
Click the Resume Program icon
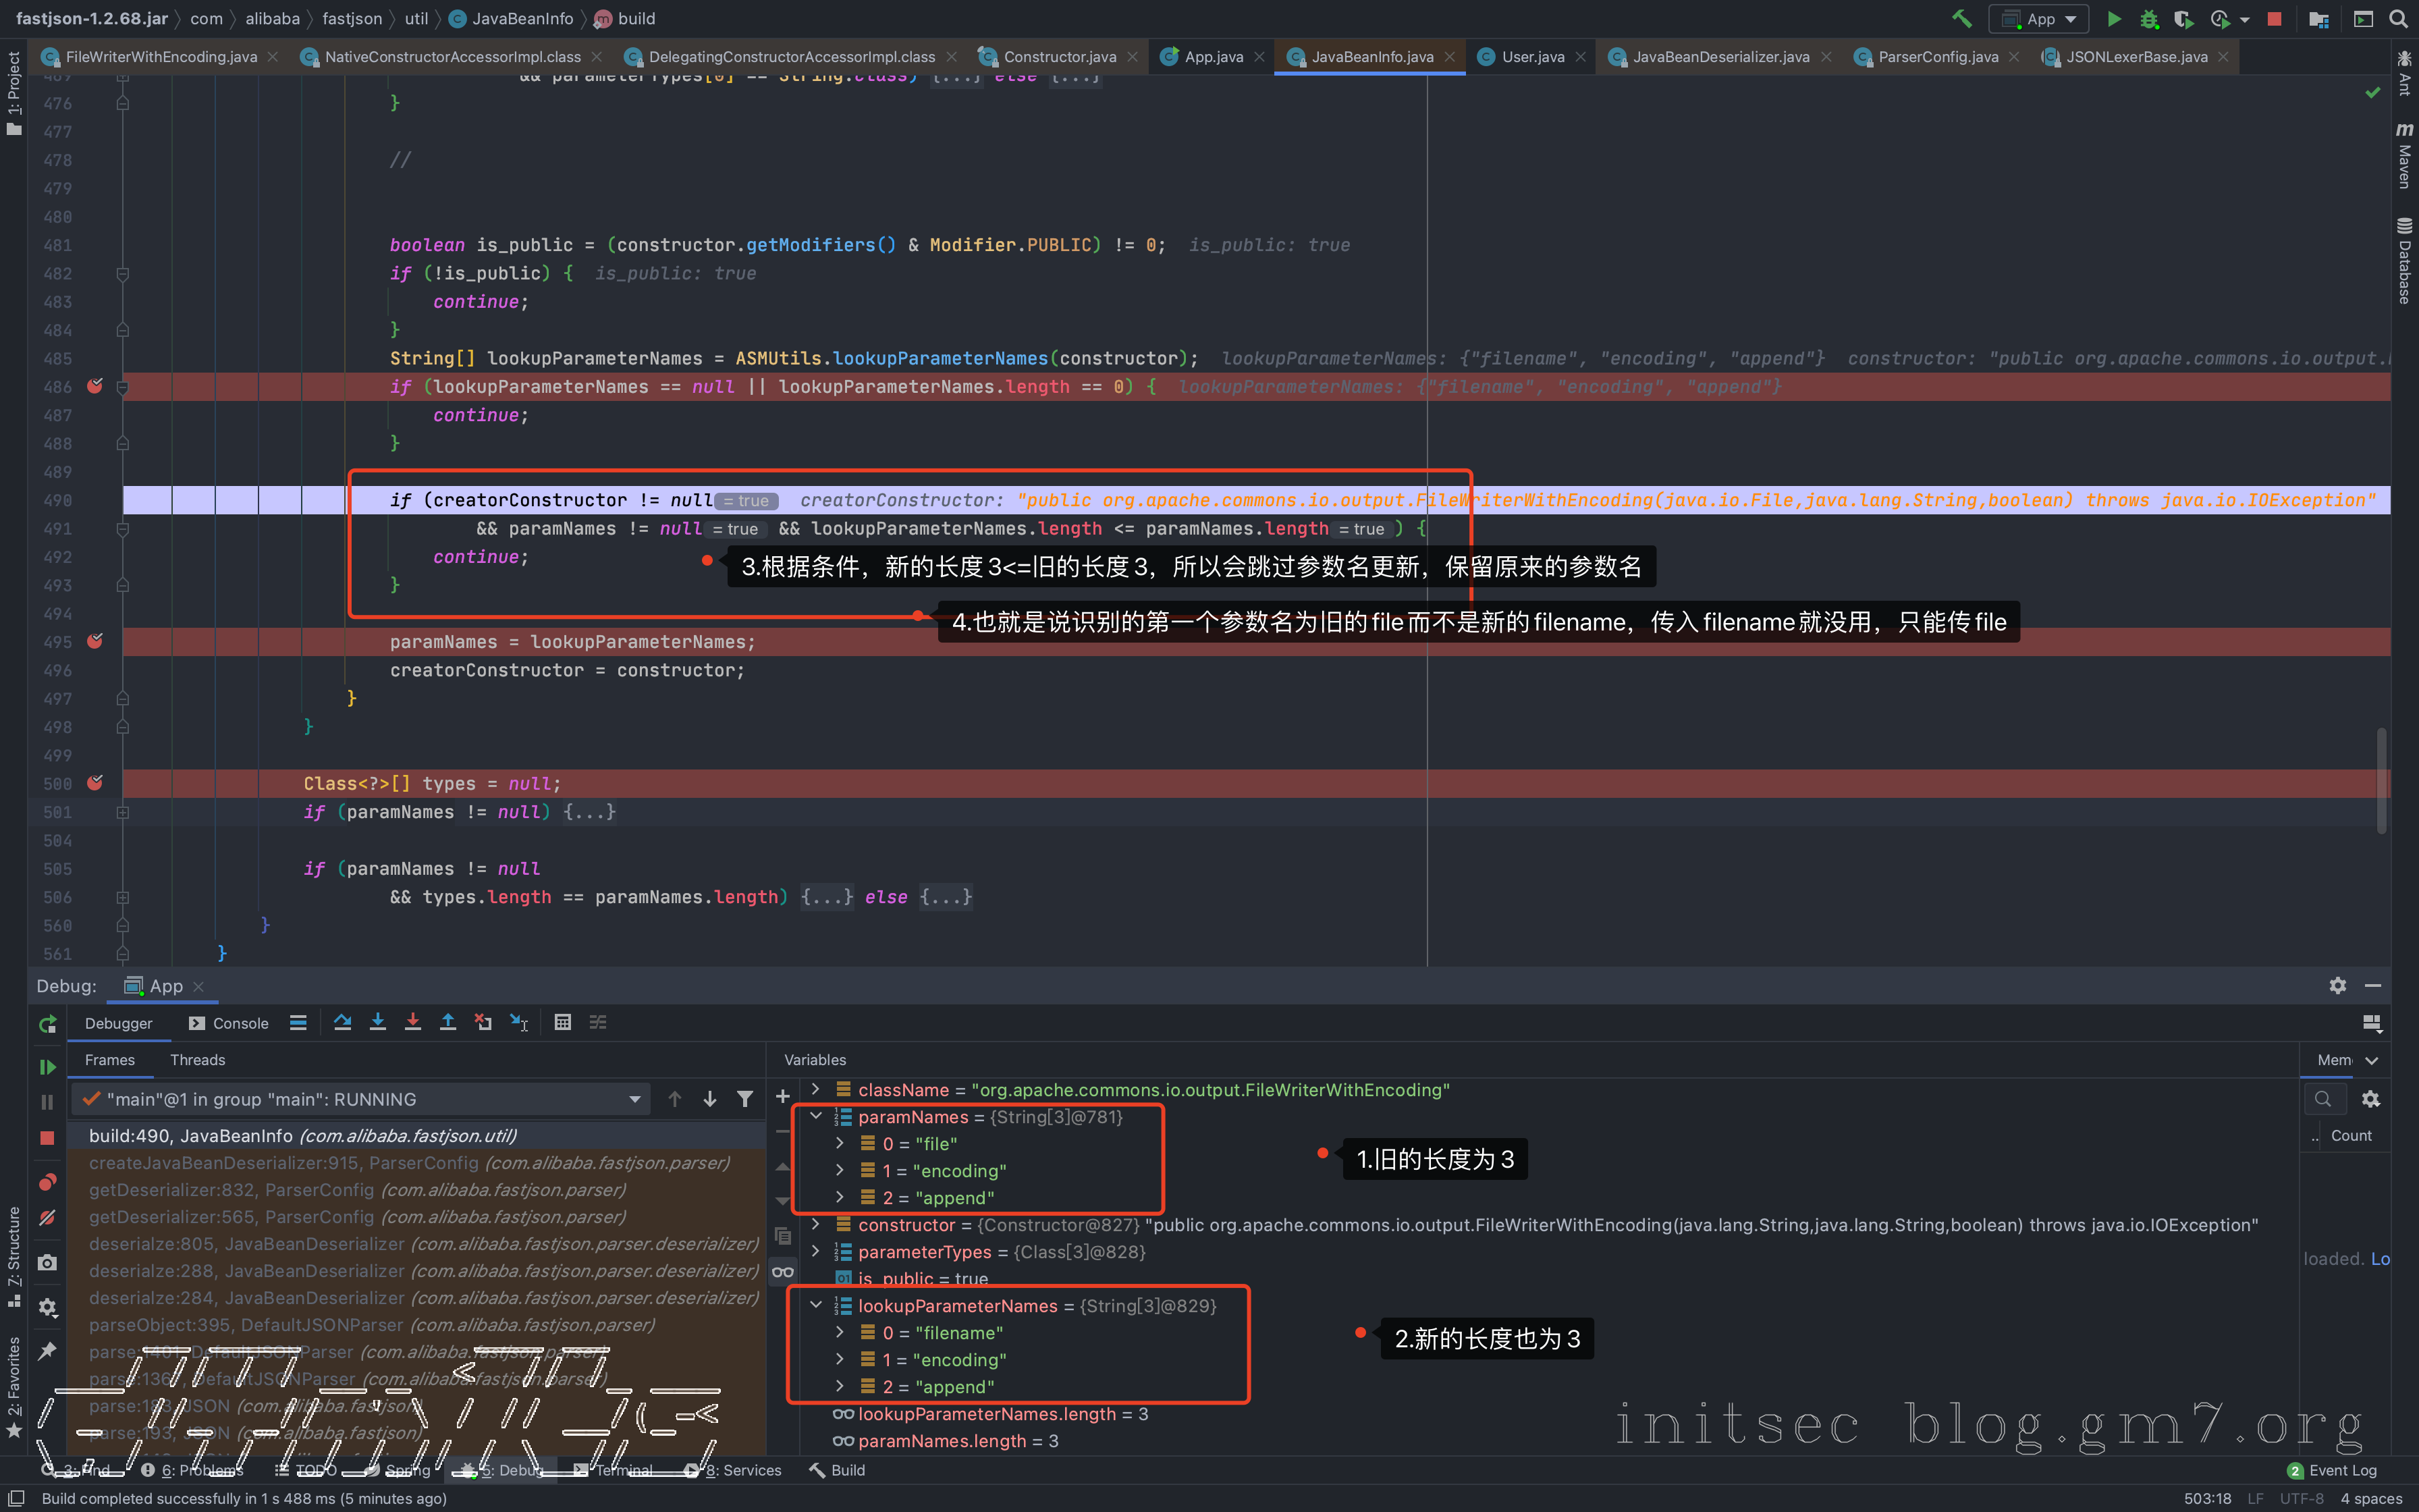(x=47, y=1067)
